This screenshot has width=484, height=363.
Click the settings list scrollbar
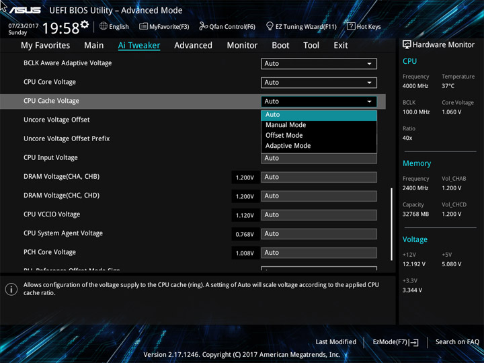(392, 225)
